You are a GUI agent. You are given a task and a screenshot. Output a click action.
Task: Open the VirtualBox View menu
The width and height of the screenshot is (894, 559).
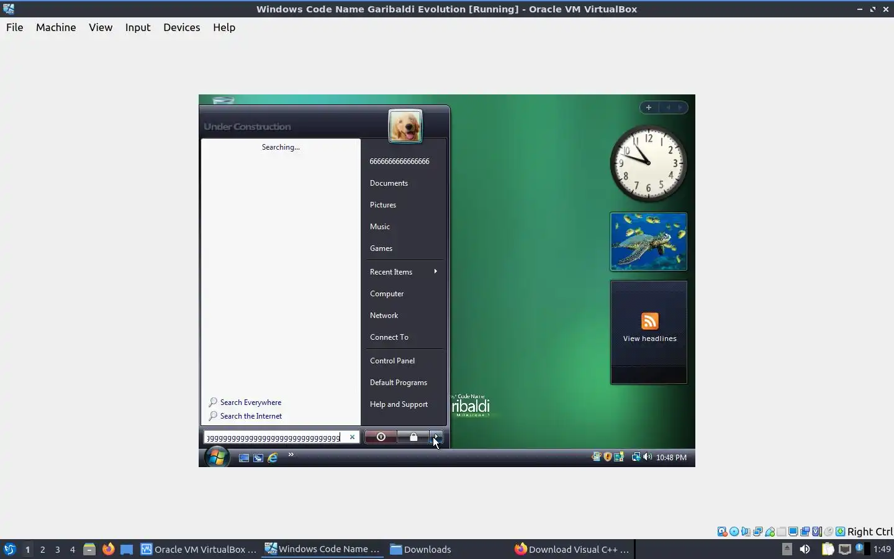(x=101, y=27)
